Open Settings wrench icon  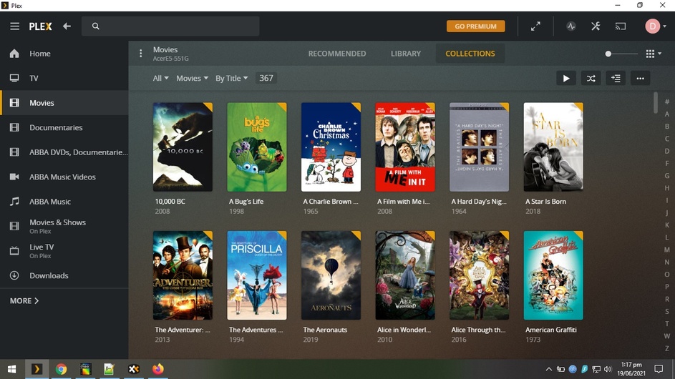(x=596, y=26)
